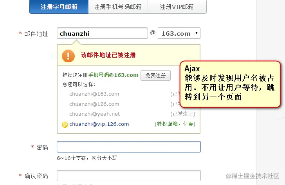Select the chuanzhi@vip.126.com suggestion
This screenshot has width=285, height=185.
point(99,124)
